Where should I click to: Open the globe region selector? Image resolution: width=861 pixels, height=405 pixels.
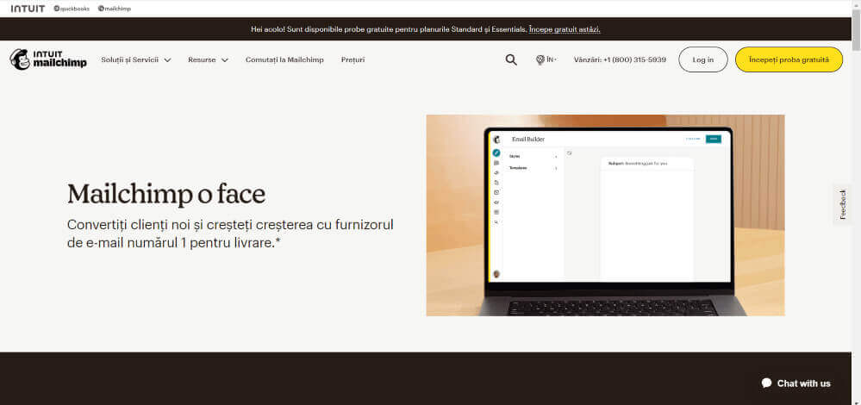546,59
